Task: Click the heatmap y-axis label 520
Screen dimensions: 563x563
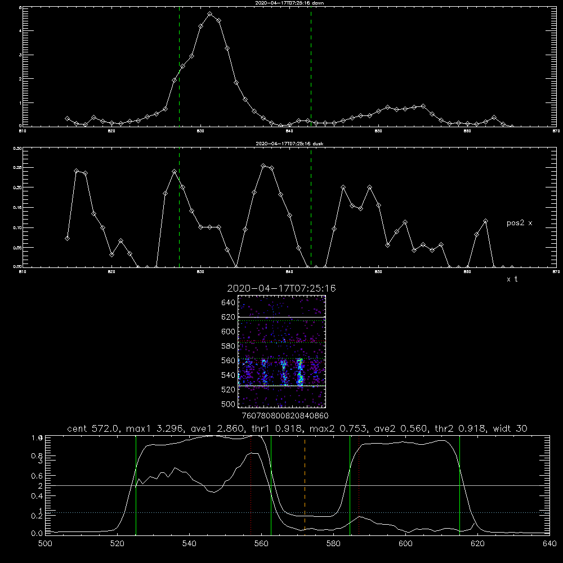Action: 229,390
